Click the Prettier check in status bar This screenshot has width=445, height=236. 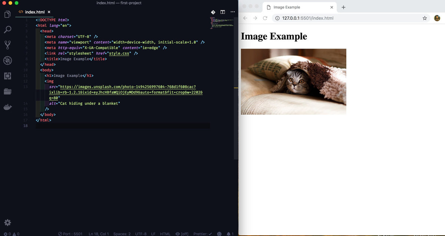(202, 234)
